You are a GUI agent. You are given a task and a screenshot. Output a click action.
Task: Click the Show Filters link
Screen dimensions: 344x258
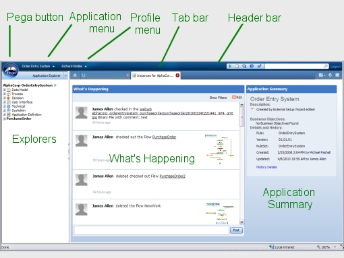click(218, 98)
